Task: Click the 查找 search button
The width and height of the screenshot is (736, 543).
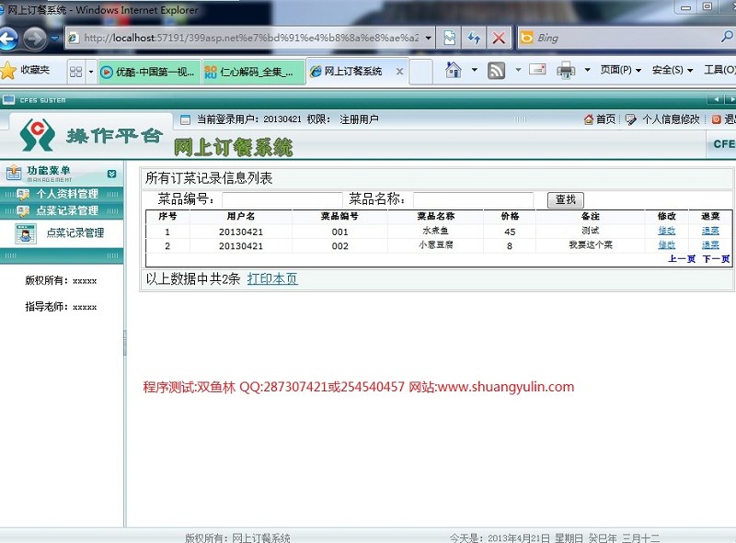Action: (566, 199)
